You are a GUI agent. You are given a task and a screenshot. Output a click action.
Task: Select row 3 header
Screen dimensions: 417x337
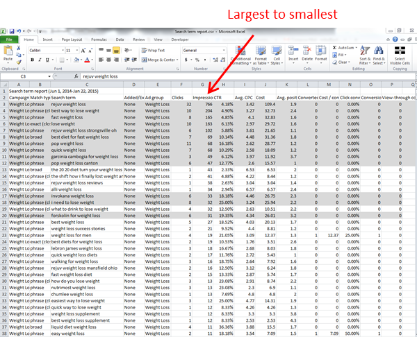click(4, 104)
